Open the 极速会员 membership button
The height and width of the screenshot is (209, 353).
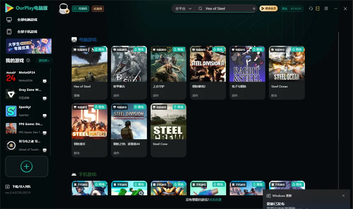[x=268, y=8]
